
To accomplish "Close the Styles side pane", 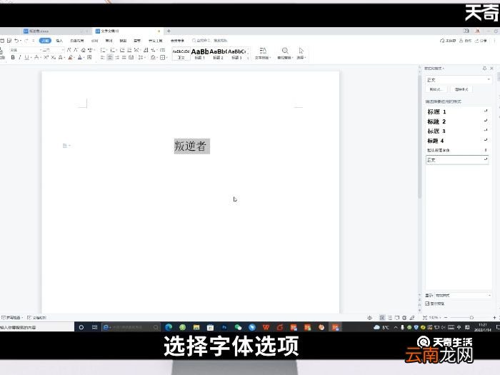I will 492,69.
